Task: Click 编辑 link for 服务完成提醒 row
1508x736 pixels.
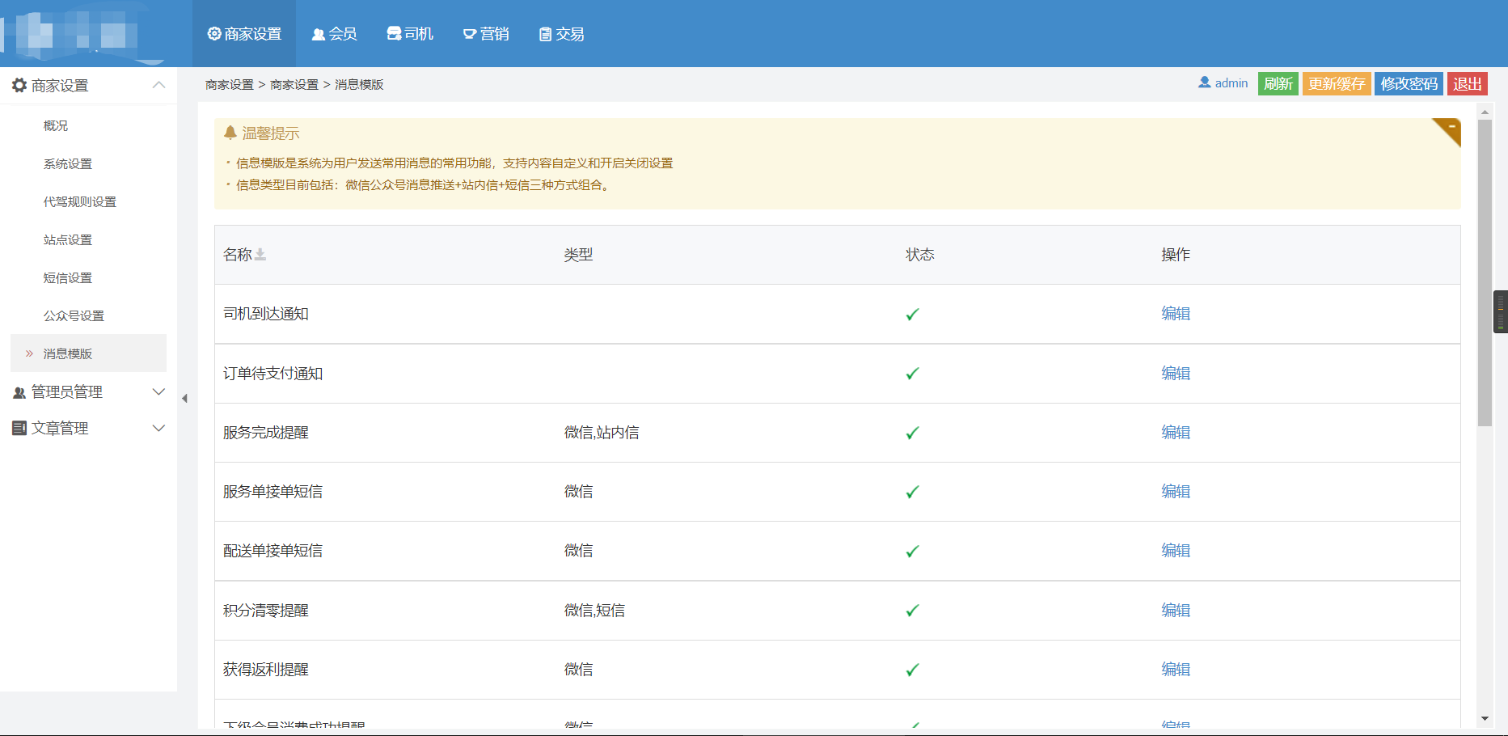Action: [1176, 432]
